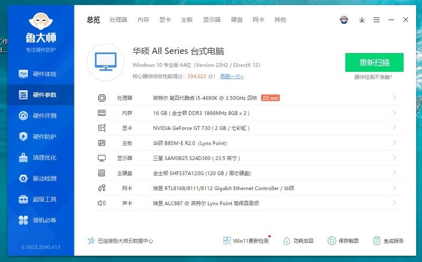Open 超级工具 toolbox icon
The image size is (422, 262).
pos(23,199)
